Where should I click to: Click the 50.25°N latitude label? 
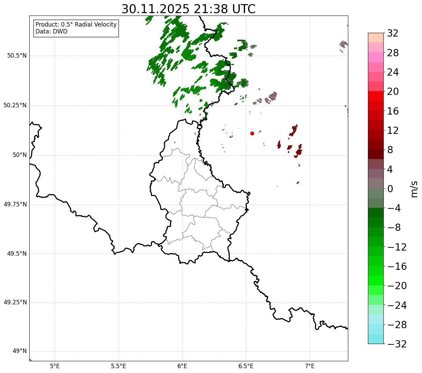point(15,105)
